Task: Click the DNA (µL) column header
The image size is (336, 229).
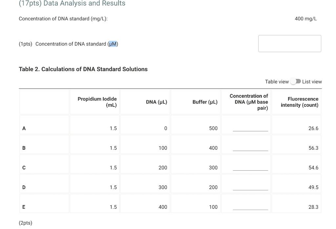Action: (x=157, y=102)
